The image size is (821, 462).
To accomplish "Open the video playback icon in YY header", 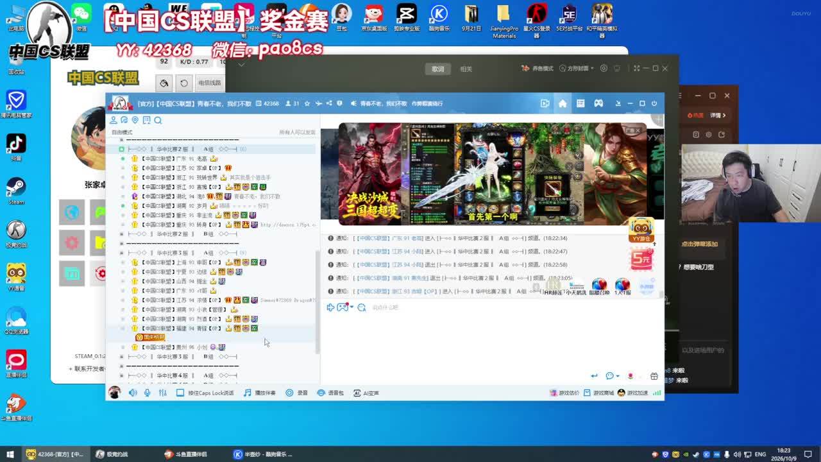I will pos(545,103).
